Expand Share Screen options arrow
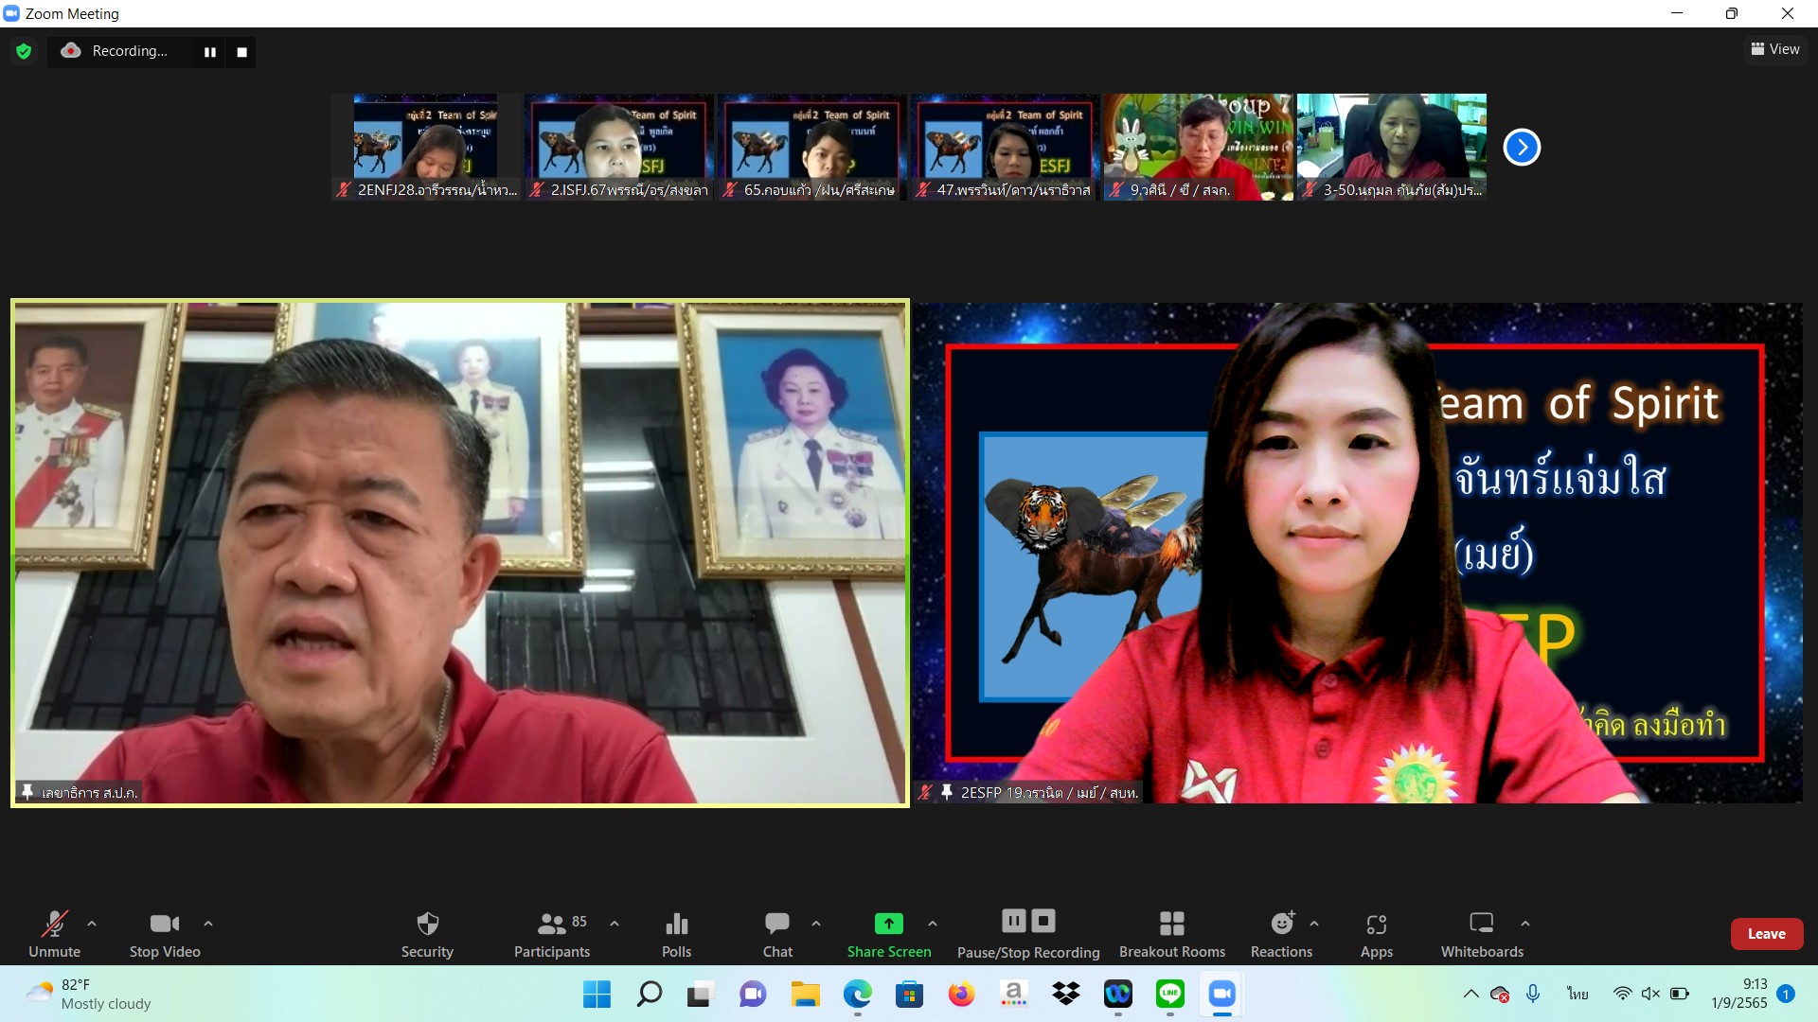The height and width of the screenshot is (1022, 1818). point(933,923)
